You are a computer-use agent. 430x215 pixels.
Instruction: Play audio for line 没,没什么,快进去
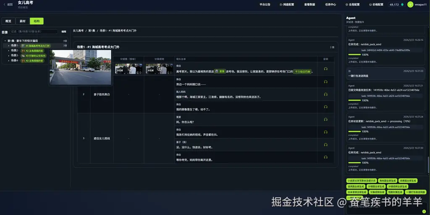(325, 145)
